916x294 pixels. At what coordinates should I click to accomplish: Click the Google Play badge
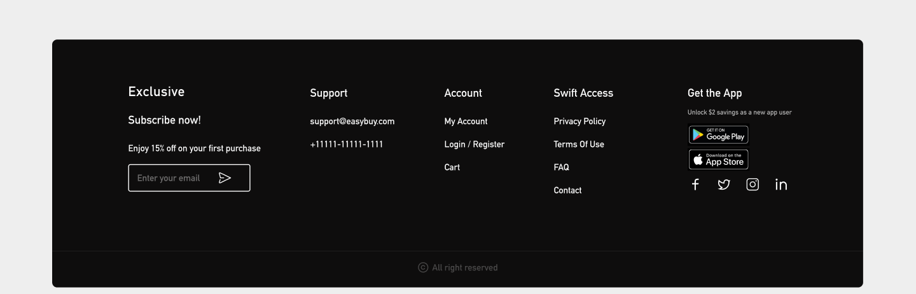pos(719,135)
